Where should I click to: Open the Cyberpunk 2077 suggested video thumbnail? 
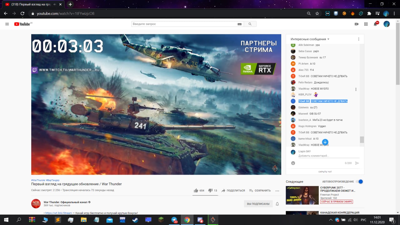pos(302,195)
